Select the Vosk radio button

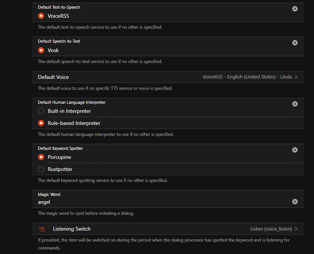[x=41, y=50]
